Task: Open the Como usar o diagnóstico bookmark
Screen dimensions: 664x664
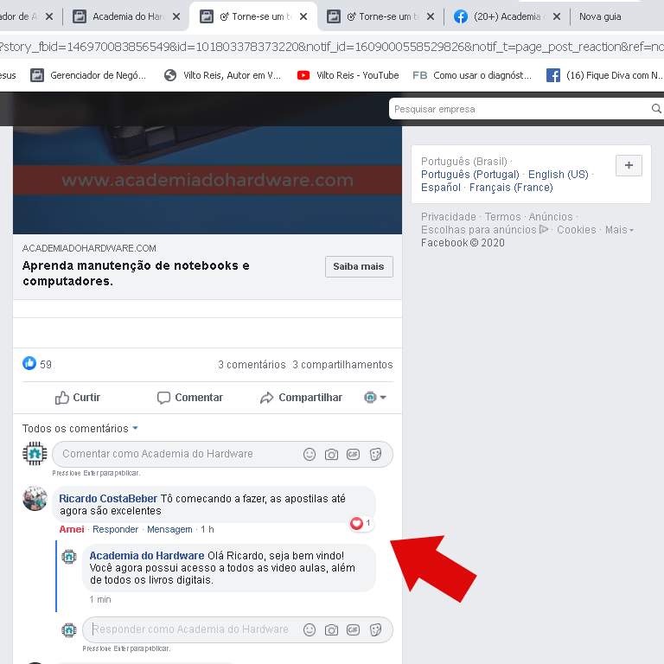Action: [x=472, y=75]
